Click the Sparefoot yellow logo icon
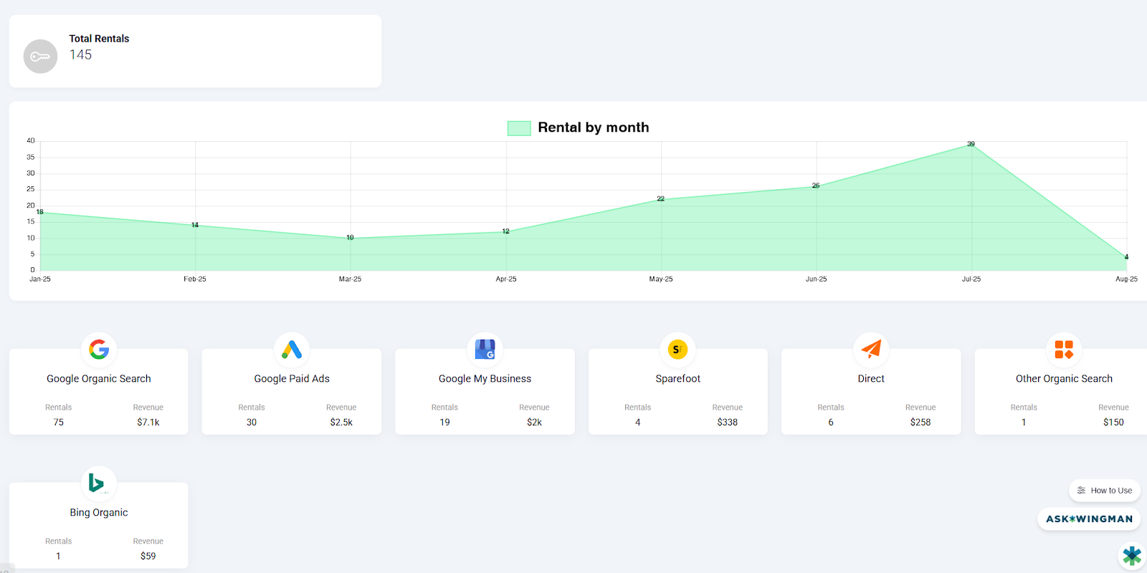This screenshot has width=1147, height=573. (677, 350)
